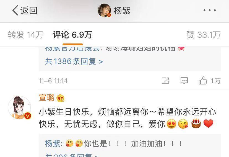Switch to the 转发 14万 tab
229x157 pixels.
coord(25,35)
